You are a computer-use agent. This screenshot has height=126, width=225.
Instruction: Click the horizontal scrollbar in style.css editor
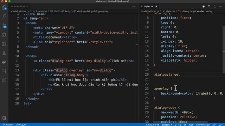pos(180,122)
